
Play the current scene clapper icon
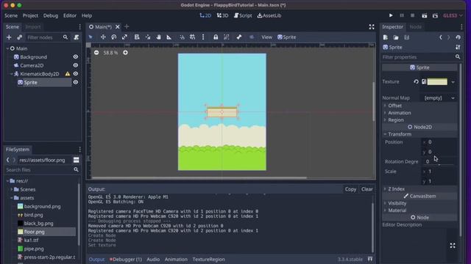(x=424, y=15)
